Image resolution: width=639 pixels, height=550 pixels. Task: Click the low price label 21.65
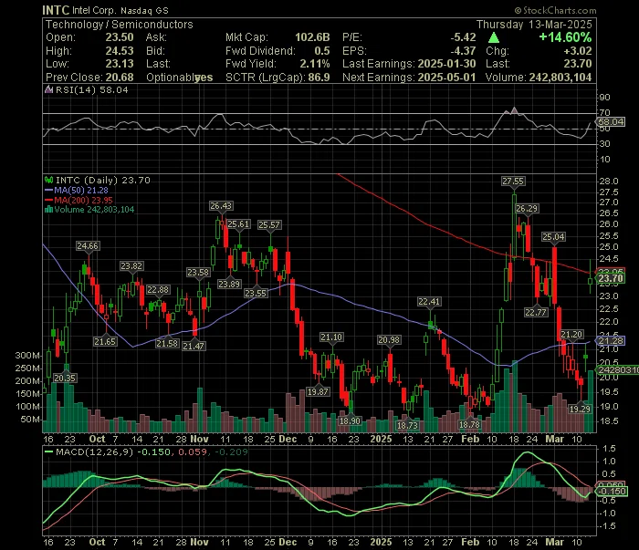pyautogui.click(x=105, y=341)
